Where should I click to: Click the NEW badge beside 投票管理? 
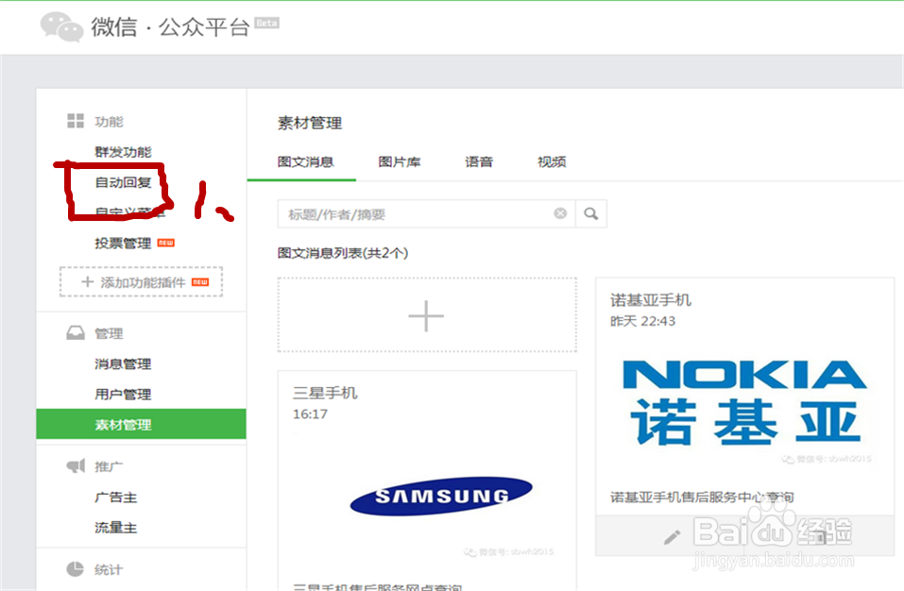point(166,243)
